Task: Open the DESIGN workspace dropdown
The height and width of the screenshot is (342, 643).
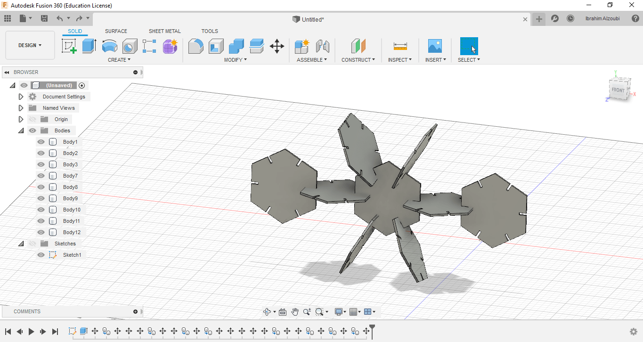Action: 30,45
